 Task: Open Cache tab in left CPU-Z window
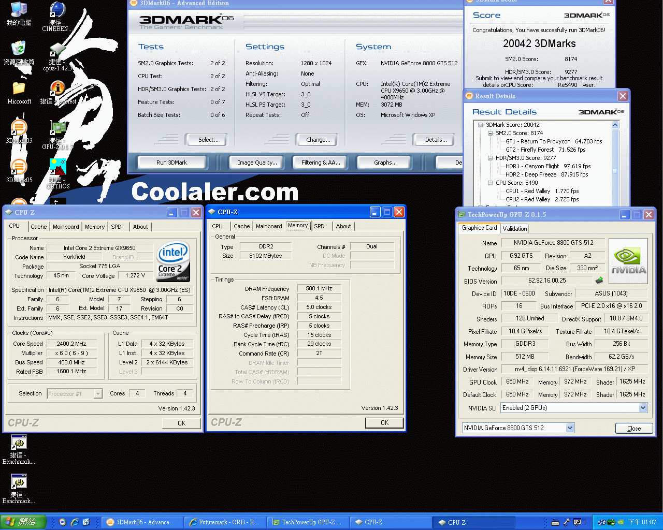pos(39,227)
